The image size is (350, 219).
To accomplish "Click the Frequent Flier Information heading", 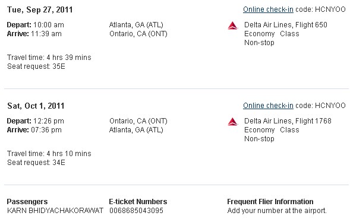I will point(270,202).
